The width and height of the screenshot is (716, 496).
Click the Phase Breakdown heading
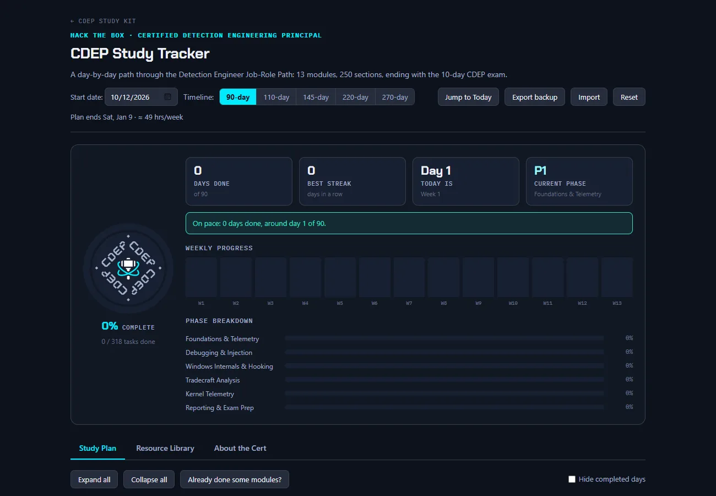[219, 321]
